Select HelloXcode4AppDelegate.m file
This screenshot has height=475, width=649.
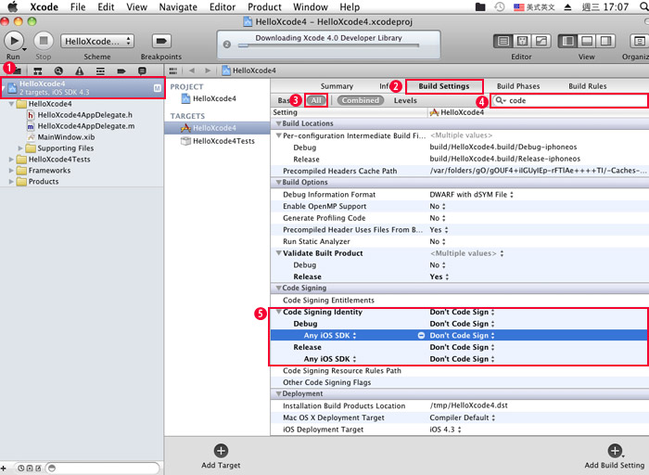(85, 126)
